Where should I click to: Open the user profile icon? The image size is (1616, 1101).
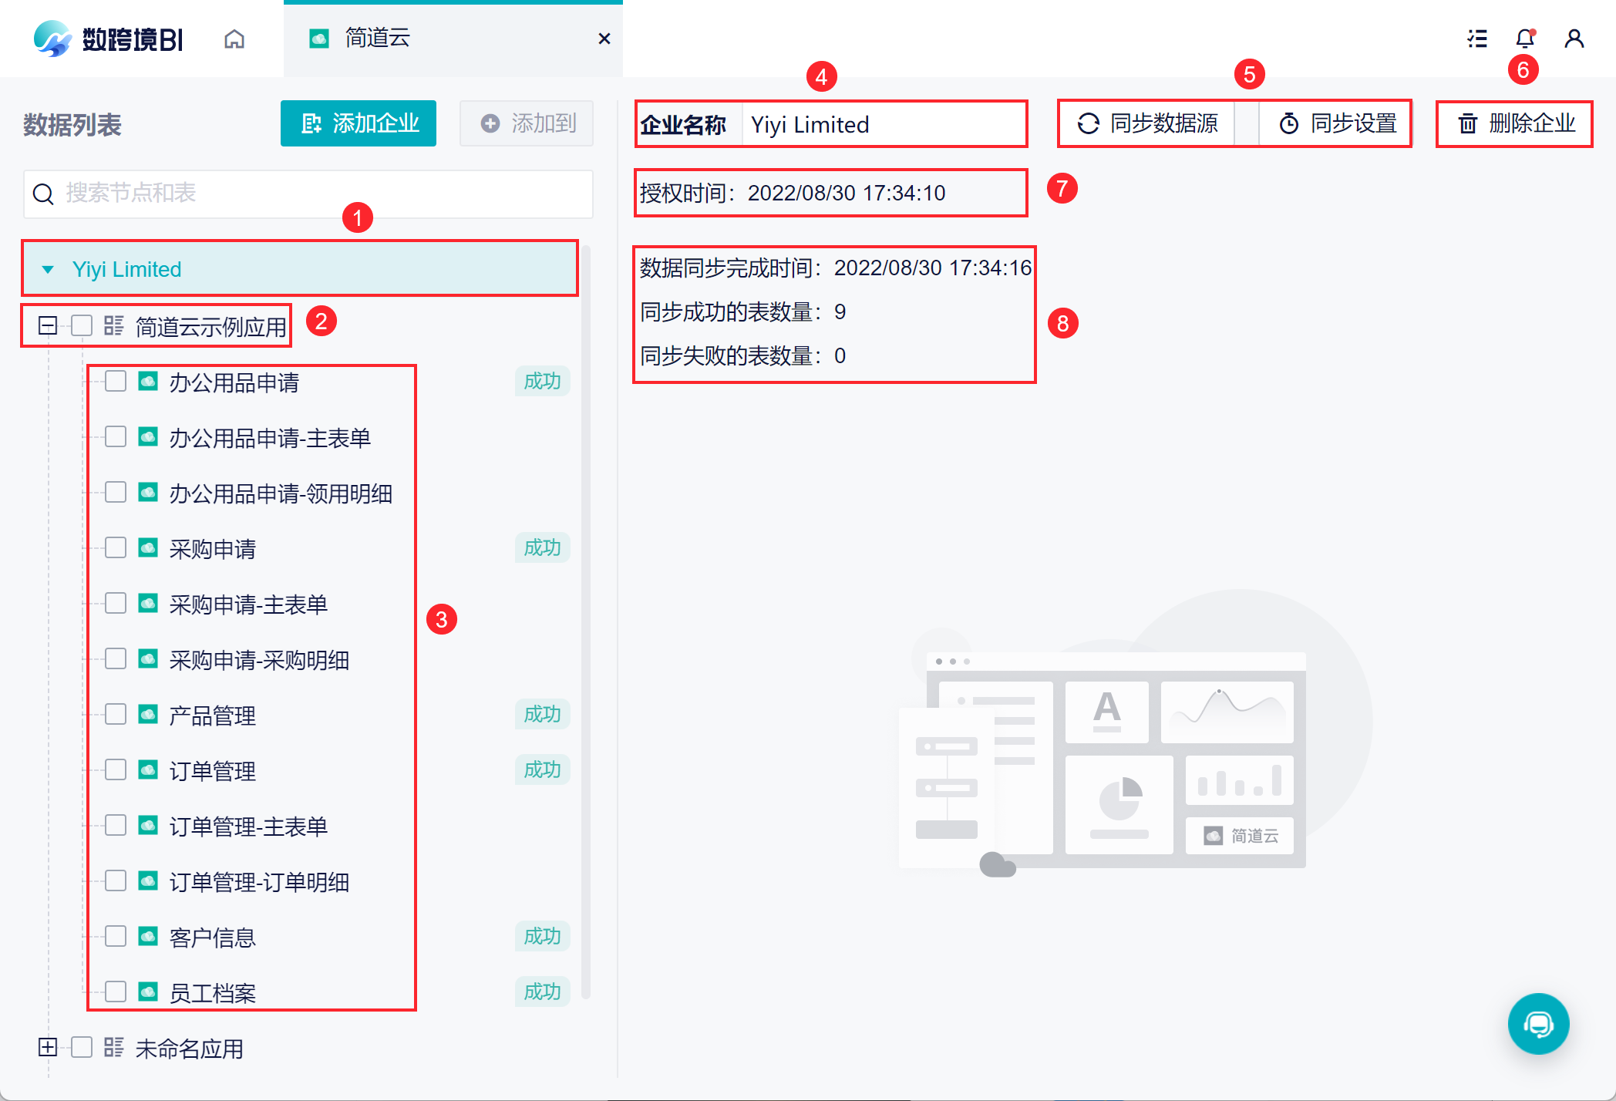1574,39
